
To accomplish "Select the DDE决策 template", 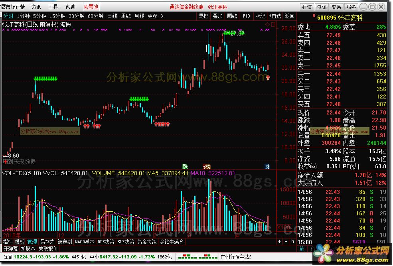I will coord(106,242).
